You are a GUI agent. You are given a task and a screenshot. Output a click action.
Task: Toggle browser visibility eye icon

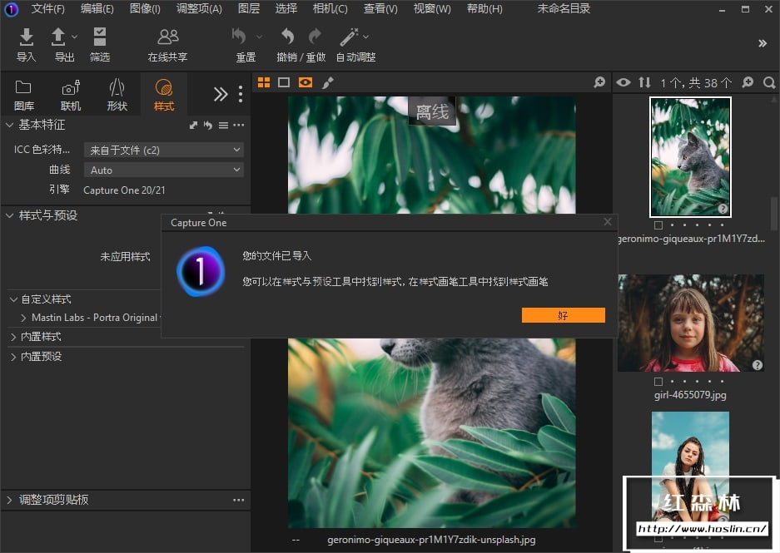point(624,82)
